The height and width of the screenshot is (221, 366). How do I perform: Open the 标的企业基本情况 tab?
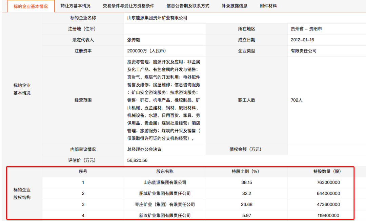[x=31, y=6]
